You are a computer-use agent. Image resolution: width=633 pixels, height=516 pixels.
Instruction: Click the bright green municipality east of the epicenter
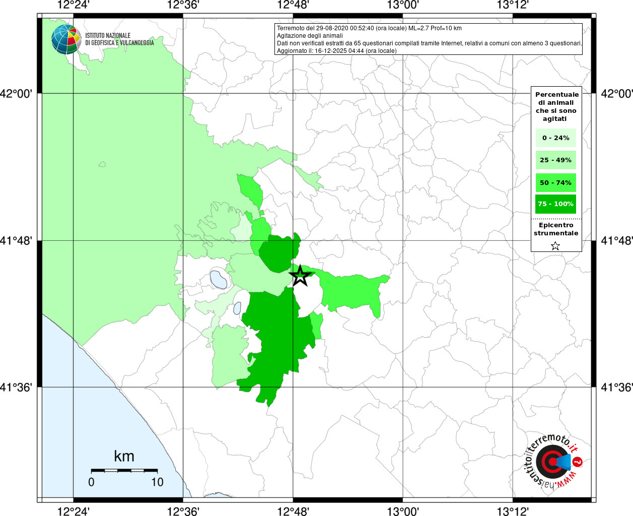pyautogui.click(x=353, y=293)
